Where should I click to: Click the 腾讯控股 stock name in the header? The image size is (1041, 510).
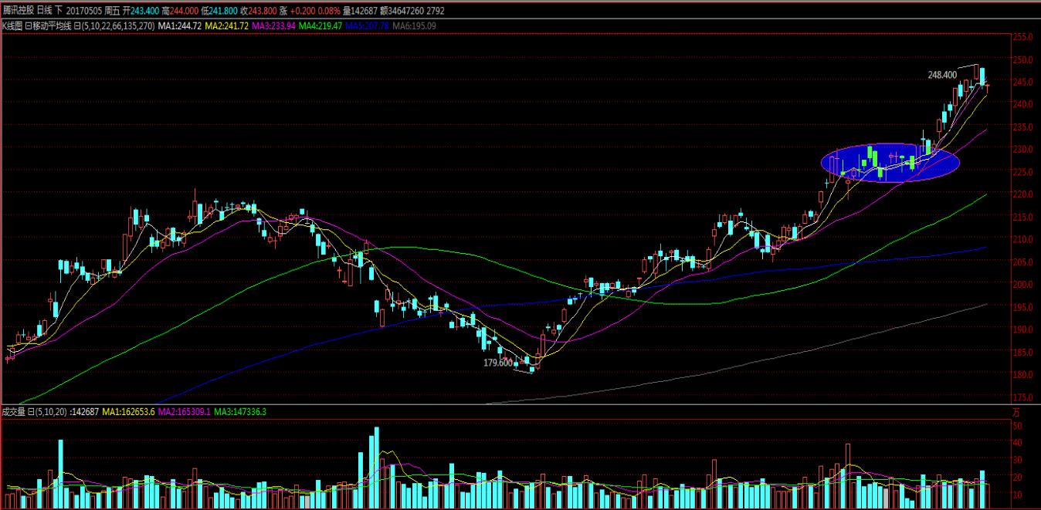18,12
